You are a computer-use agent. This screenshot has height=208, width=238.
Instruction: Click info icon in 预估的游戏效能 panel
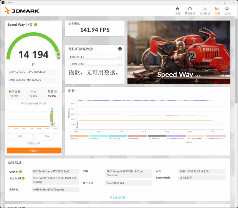pyautogui.click(x=120, y=49)
